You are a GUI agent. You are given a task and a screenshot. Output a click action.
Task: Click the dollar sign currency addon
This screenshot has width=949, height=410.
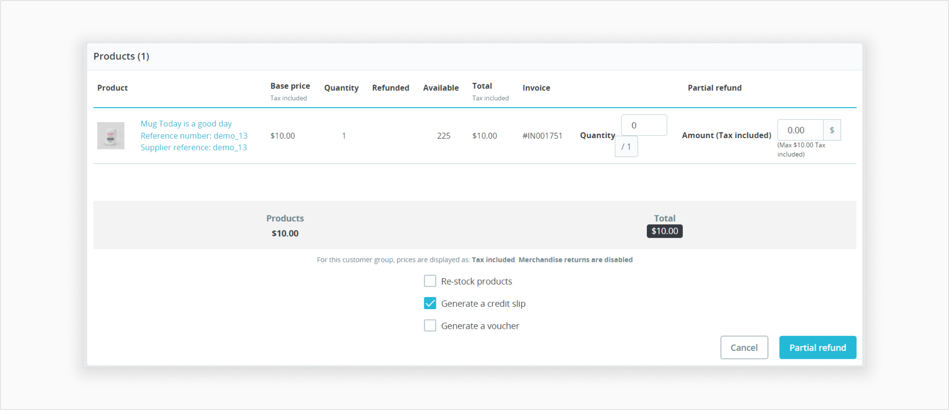click(832, 130)
